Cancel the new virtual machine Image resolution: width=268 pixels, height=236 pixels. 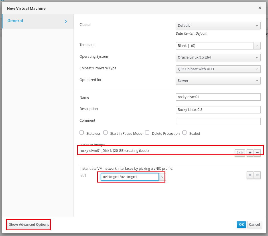pos(255,225)
